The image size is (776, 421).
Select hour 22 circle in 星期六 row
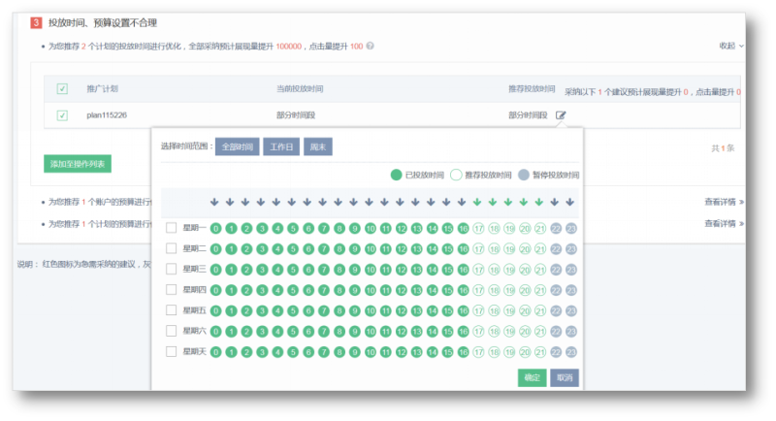(x=556, y=332)
